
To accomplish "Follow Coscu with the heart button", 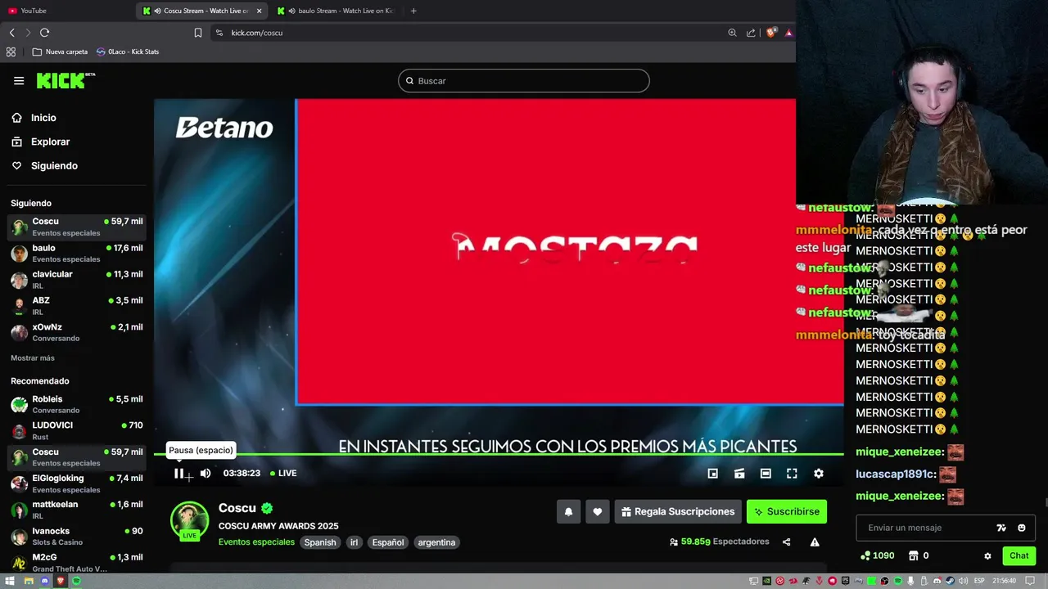I will pos(598,512).
